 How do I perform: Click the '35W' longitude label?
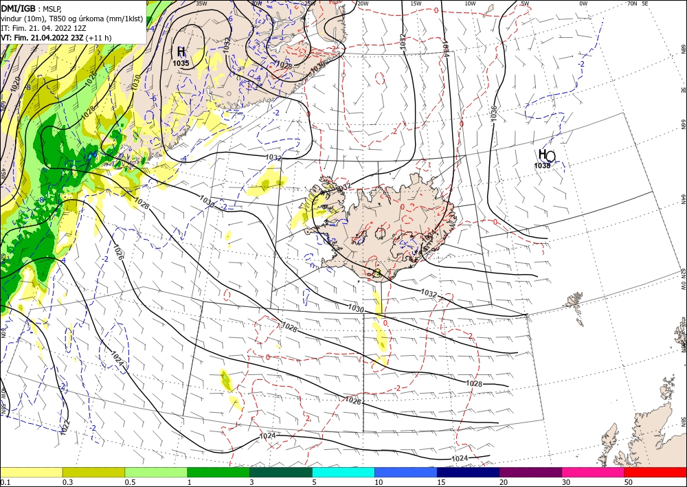(x=201, y=3)
